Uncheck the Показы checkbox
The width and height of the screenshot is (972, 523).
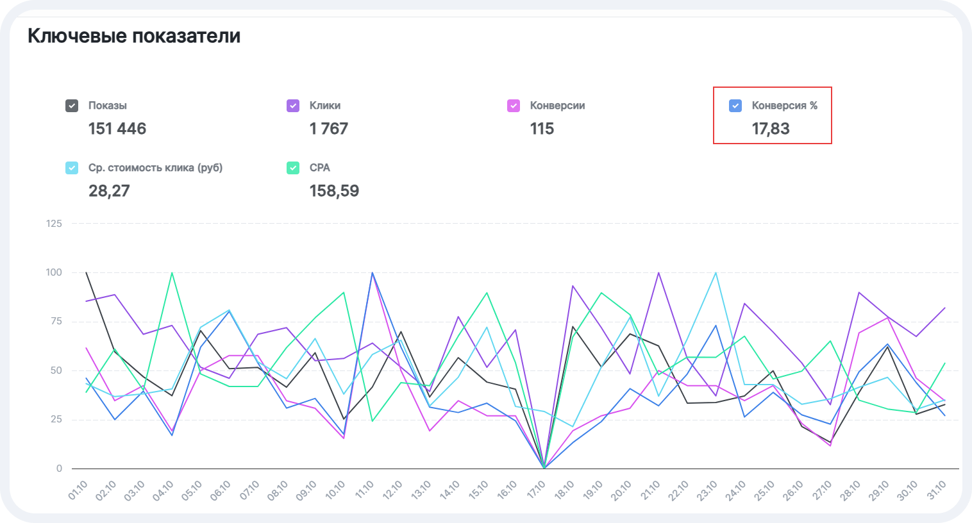pos(72,106)
